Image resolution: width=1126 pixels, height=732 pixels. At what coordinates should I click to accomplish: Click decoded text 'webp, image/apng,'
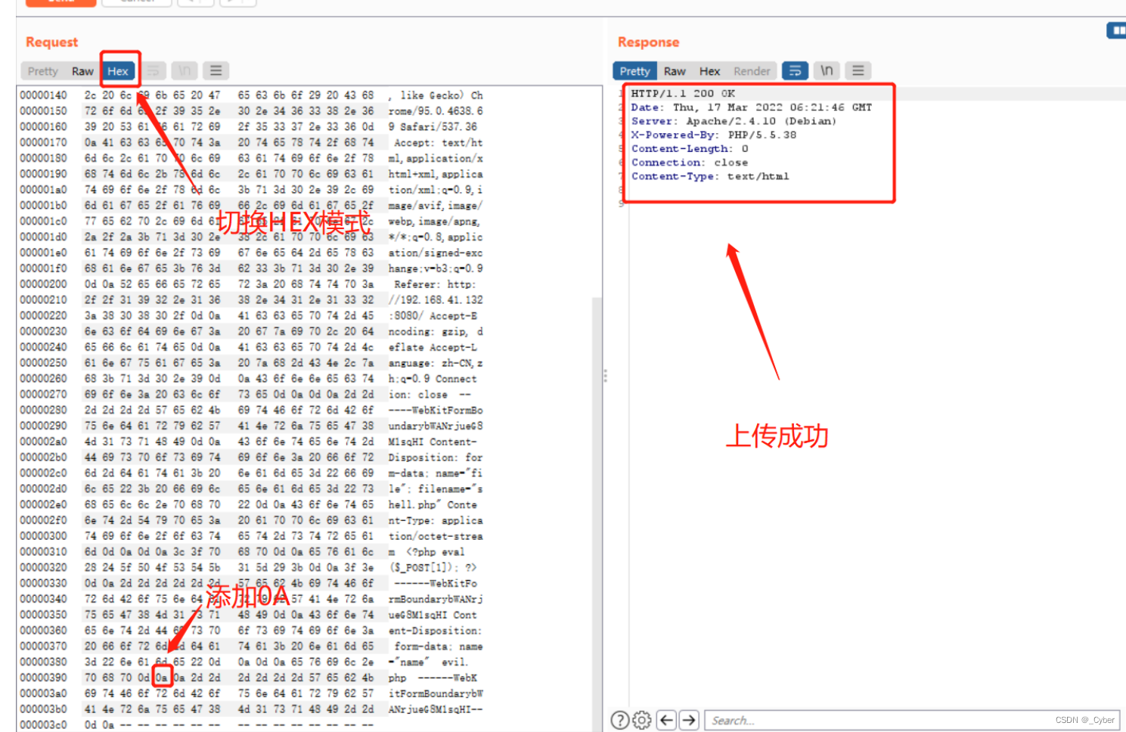pyautogui.click(x=434, y=222)
